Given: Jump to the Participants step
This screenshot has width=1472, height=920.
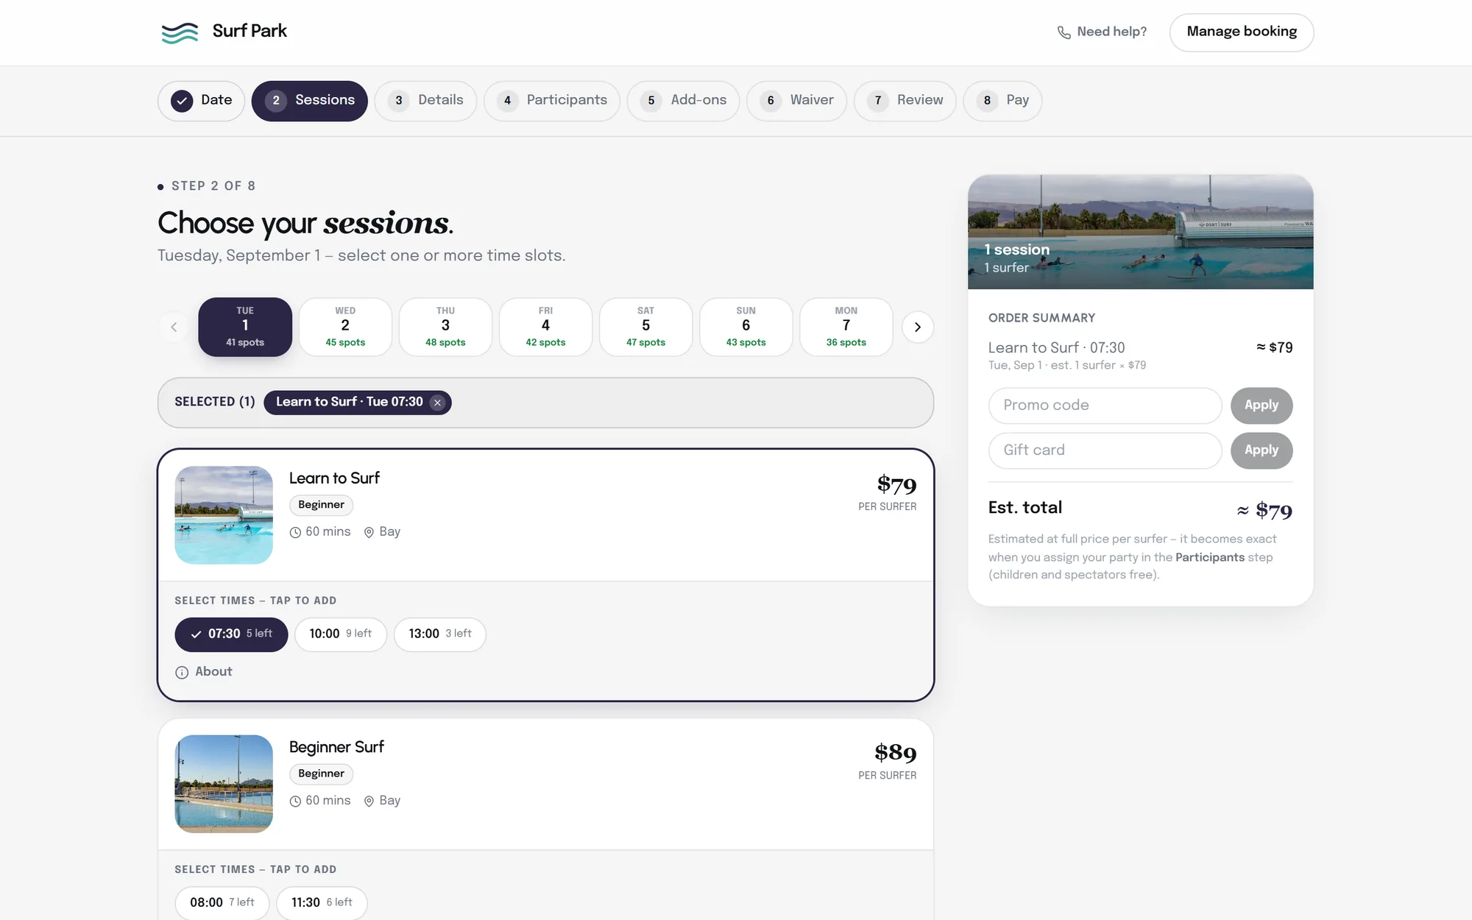Looking at the screenshot, I should tap(552, 101).
